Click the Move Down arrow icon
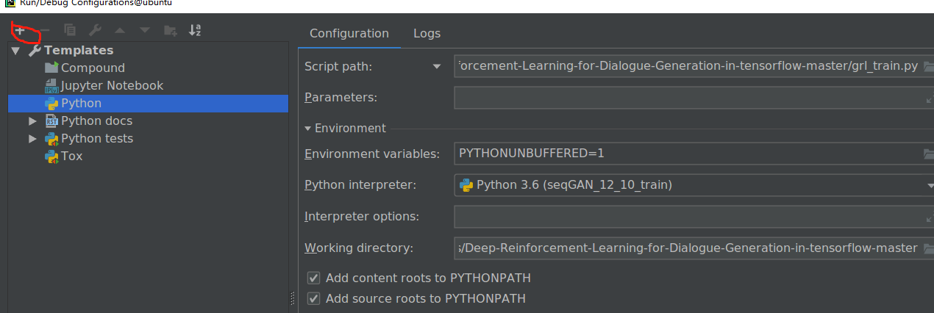This screenshot has width=934, height=313. pyautogui.click(x=145, y=31)
